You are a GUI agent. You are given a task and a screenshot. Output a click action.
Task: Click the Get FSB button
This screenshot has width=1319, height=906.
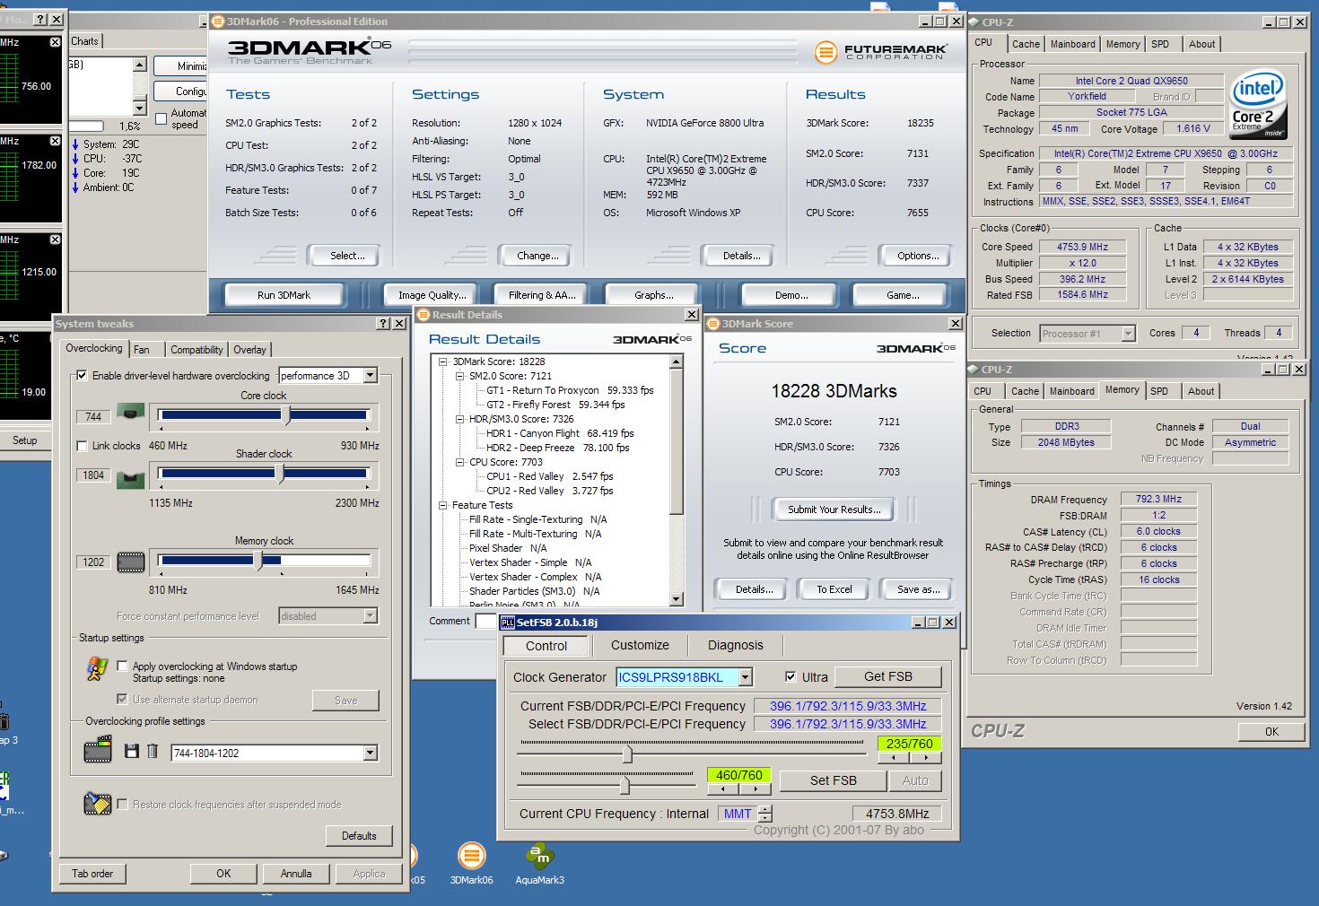coord(888,676)
